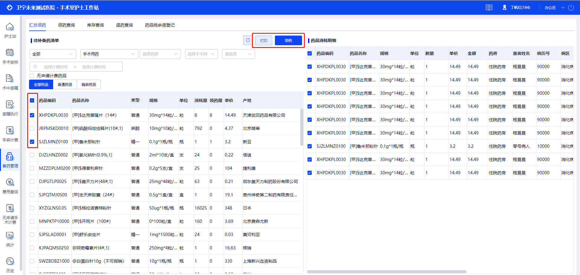Uncheck the XHPDKPL0030 达克普隆片 row checkbox

[32, 115]
